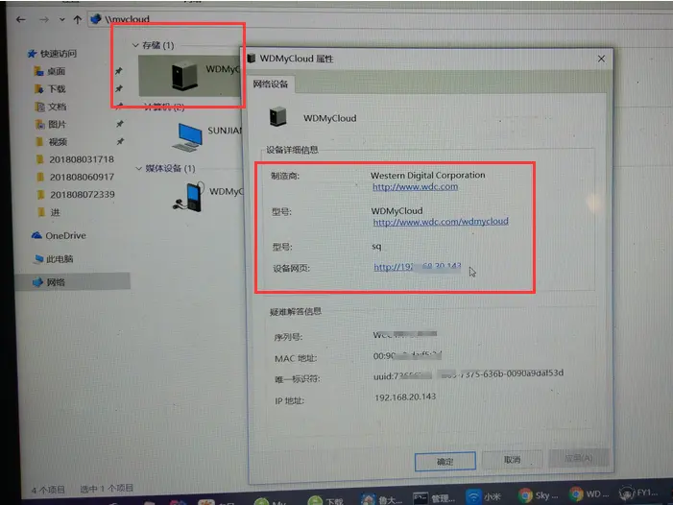Open the green 下载 taskbar app
Viewport: 673px width, 505px height.
325,500
